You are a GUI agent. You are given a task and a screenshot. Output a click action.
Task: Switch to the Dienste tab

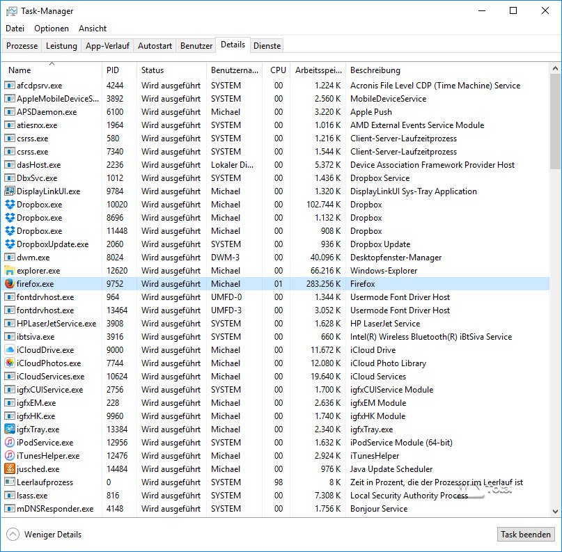(x=267, y=46)
